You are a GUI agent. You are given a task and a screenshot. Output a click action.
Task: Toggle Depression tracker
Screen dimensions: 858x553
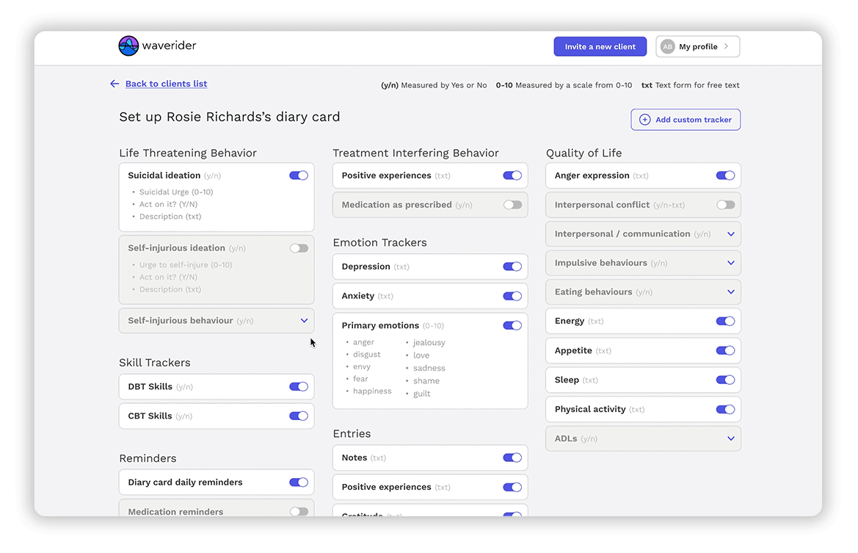(x=512, y=267)
